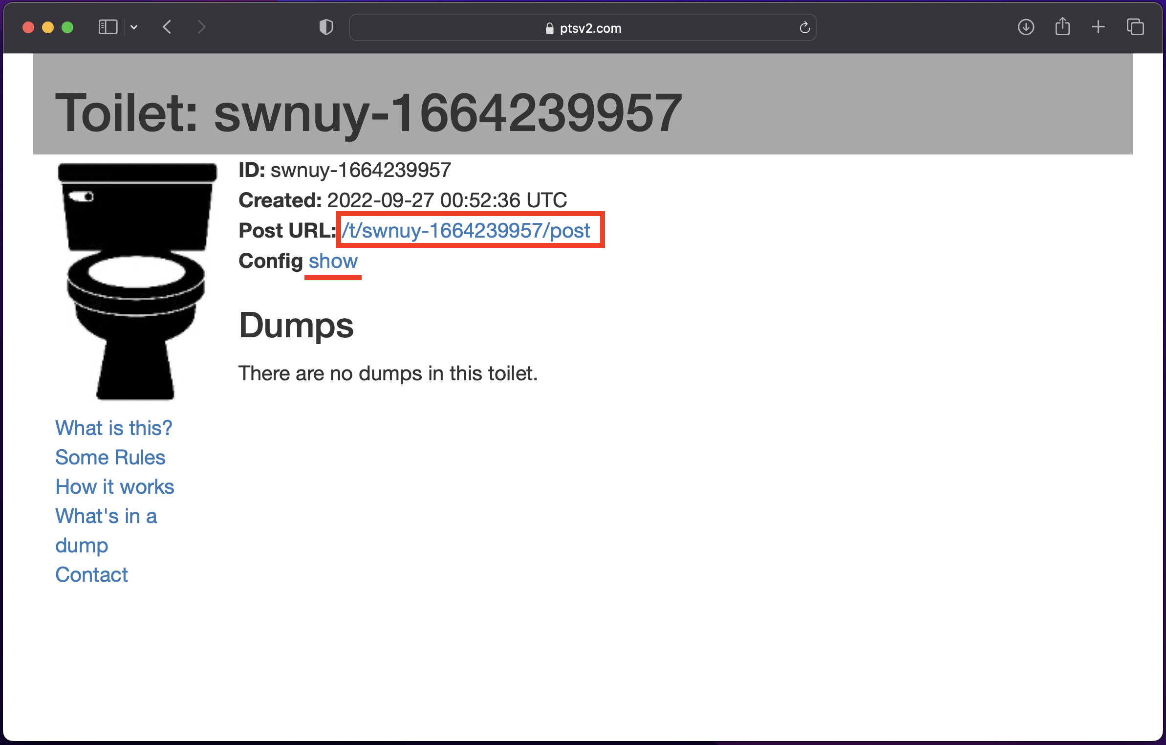Click the lock icon in address bar
Image resolution: width=1166 pixels, height=745 pixels.
tap(549, 28)
